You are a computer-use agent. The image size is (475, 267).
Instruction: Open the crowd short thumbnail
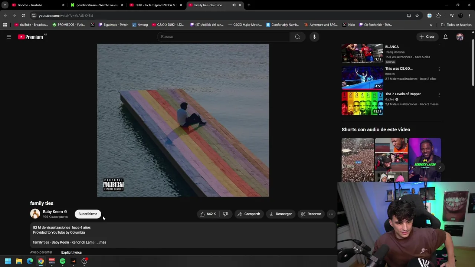point(358,160)
